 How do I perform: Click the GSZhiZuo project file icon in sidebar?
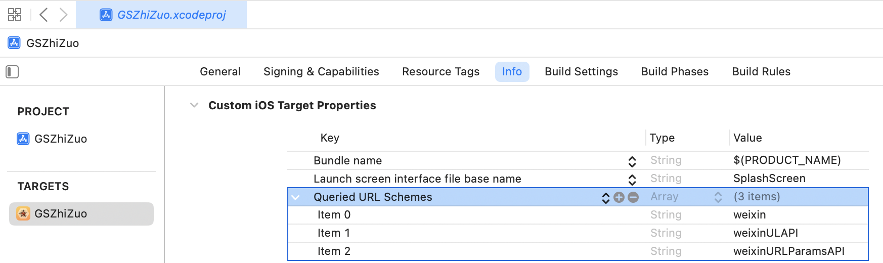23,139
